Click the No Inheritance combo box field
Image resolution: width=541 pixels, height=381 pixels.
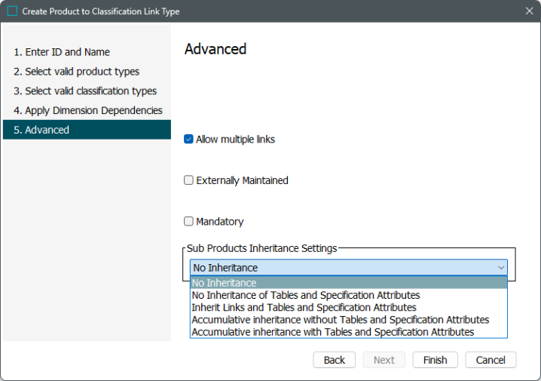[348, 268]
